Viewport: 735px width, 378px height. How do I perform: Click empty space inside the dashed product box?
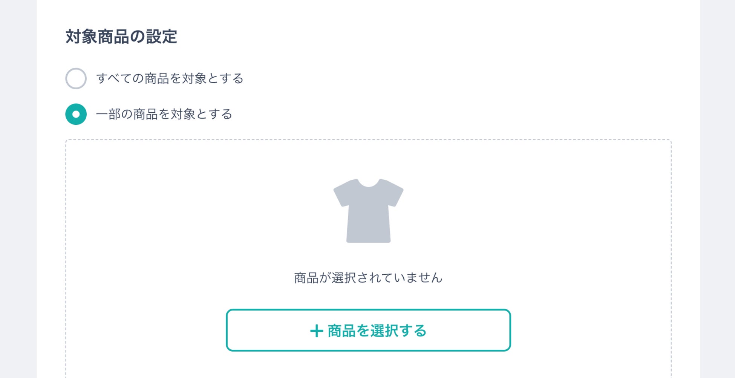547,226
